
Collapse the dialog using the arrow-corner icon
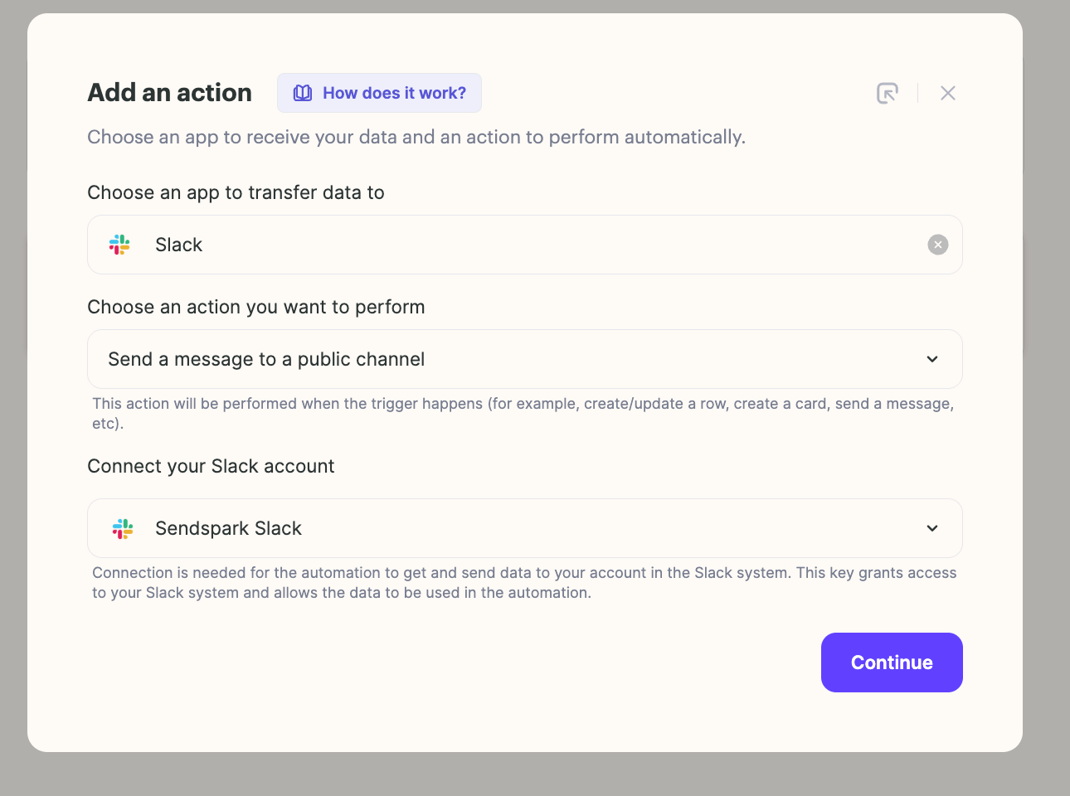[x=888, y=93]
